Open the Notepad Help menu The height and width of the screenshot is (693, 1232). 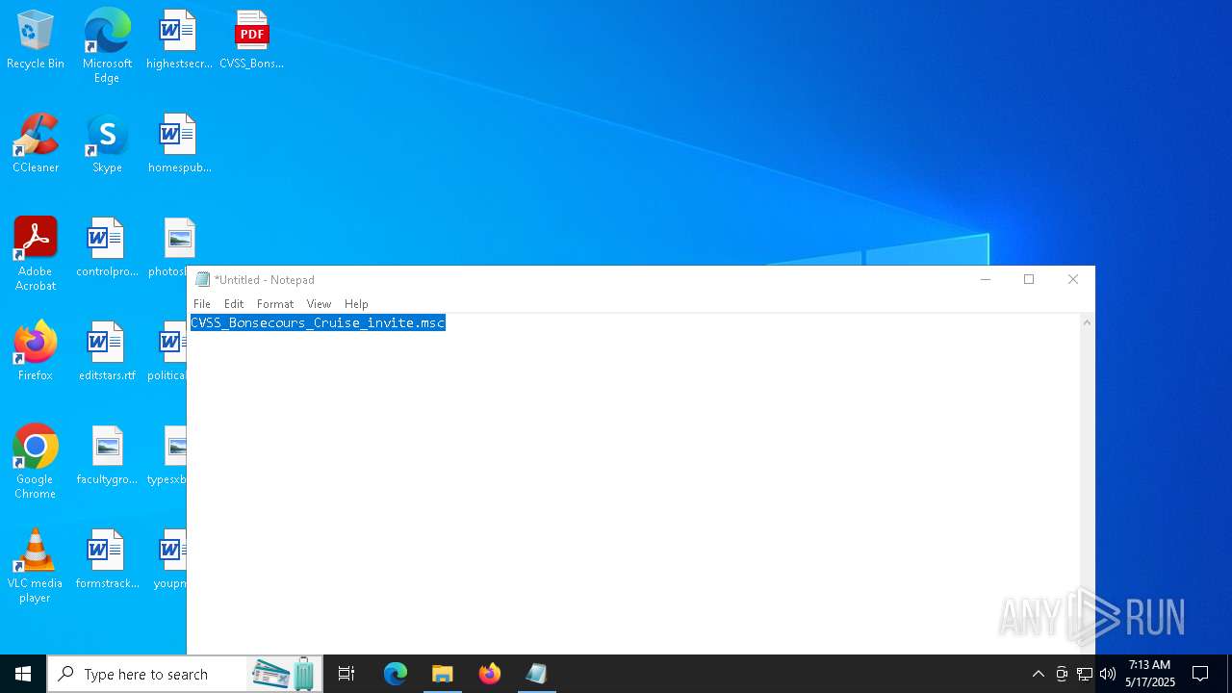pos(356,303)
